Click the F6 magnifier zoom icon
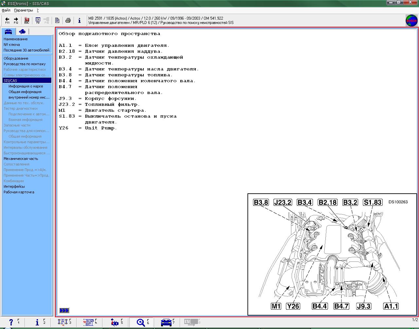 point(141,322)
